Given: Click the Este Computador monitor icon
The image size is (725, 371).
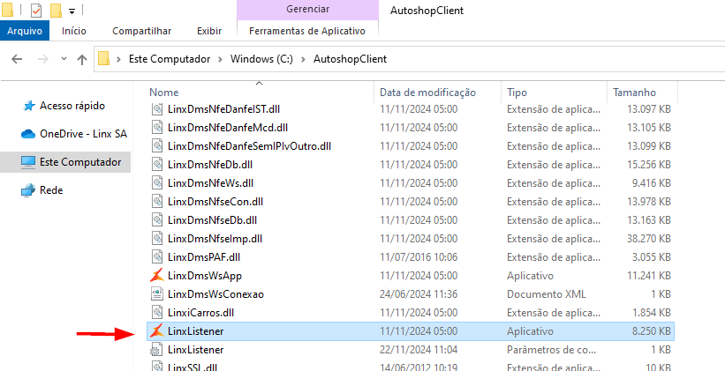Looking at the screenshot, I should tap(28, 162).
